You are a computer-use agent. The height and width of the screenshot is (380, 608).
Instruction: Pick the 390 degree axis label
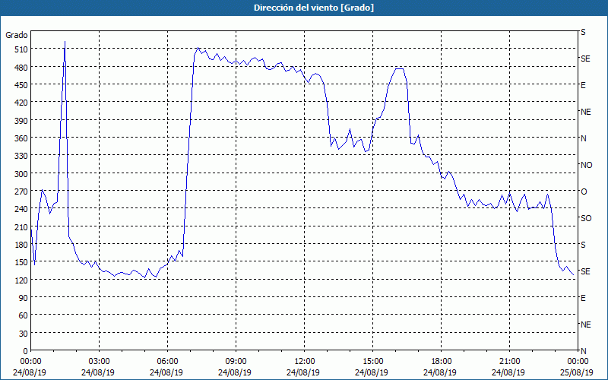[x=21, y=120]
